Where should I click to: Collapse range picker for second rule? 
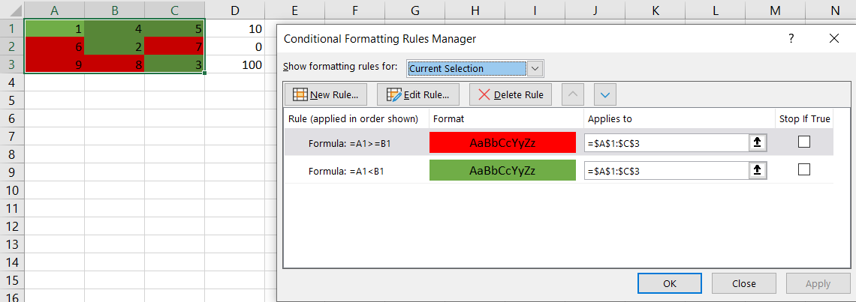point(758,170)
